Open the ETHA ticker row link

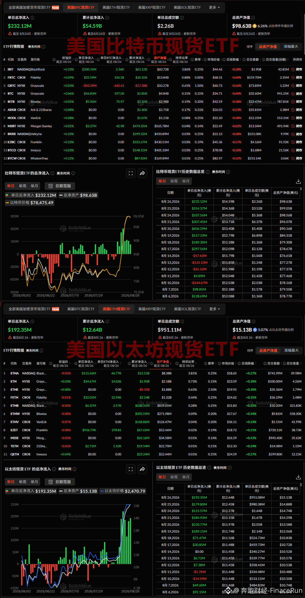tap(15, 373)
